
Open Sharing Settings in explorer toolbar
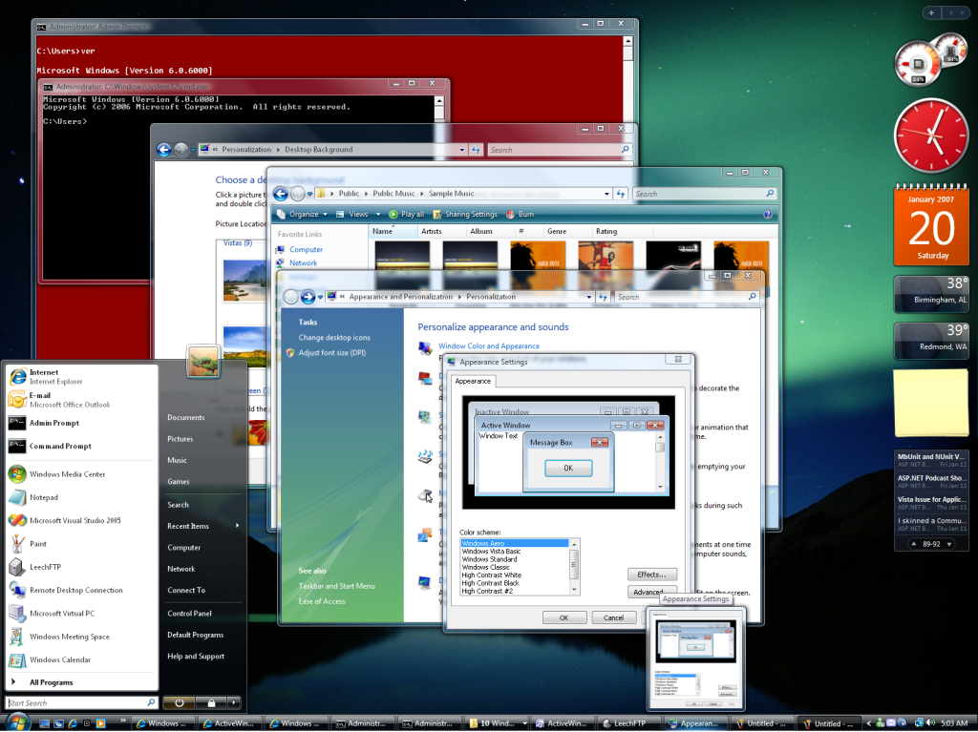465,215
